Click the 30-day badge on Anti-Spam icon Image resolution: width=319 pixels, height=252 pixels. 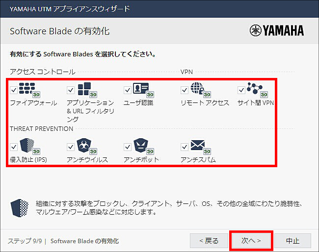(207, 151)
